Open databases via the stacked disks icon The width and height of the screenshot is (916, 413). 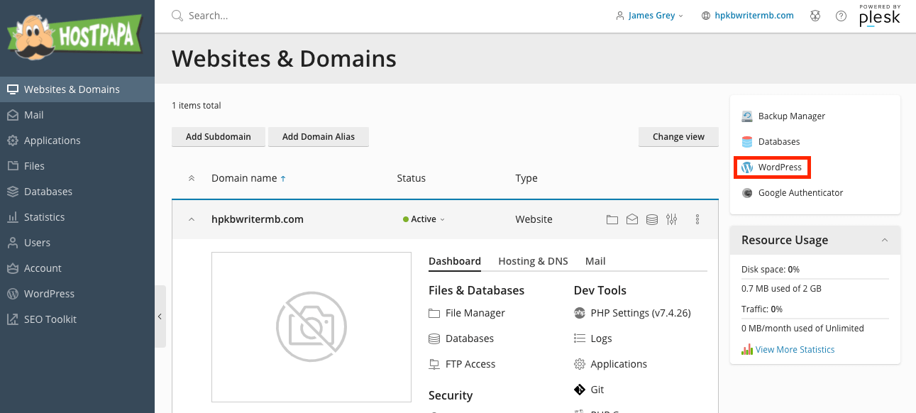pos(652,219)
